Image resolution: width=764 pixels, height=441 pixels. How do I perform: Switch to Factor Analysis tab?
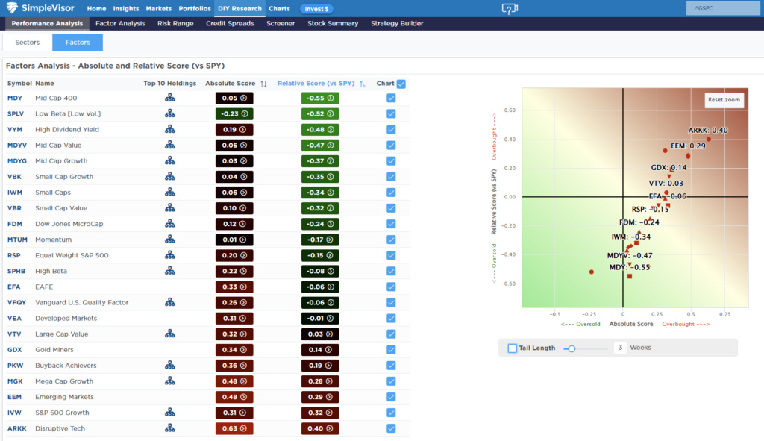tap(120, 23)
